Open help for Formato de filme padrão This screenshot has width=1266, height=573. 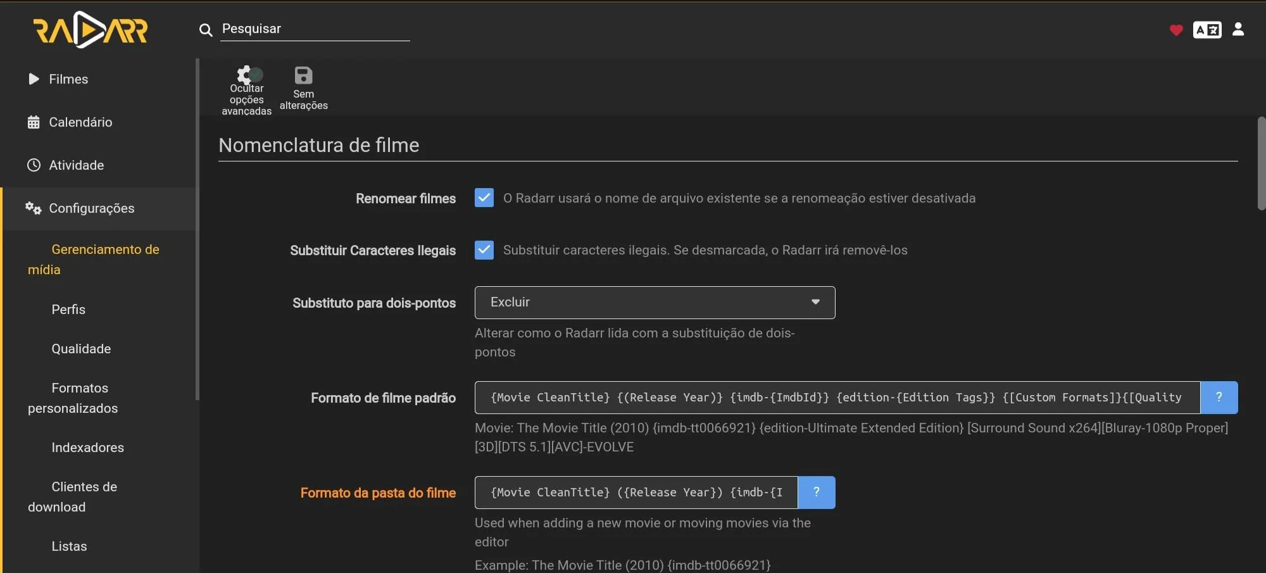point(1219,398)
